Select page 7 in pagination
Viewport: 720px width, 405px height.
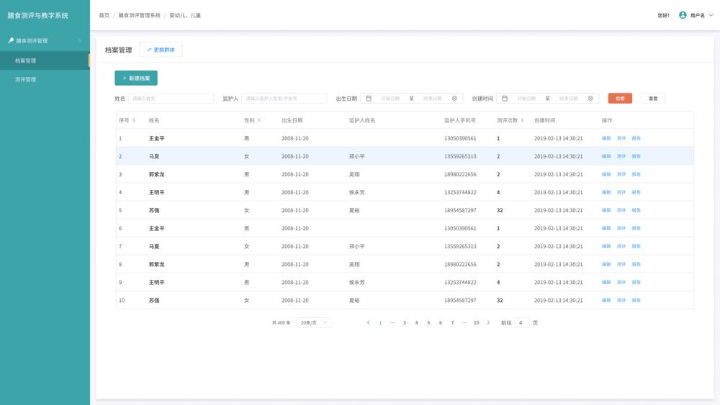(452, 322)
